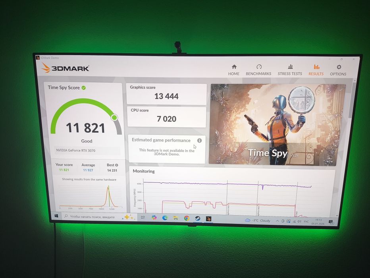Click the green verified checkmark beside Time Spy Score

[83, 87]
